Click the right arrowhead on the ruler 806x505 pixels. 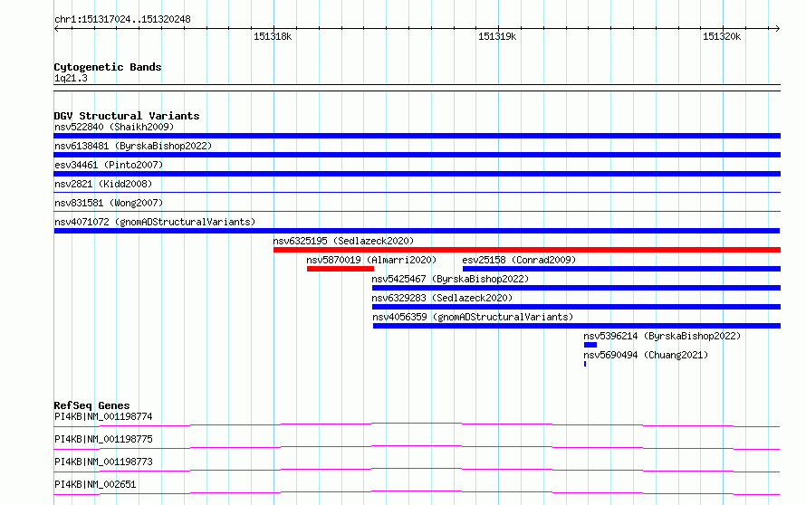coord(777,29)
